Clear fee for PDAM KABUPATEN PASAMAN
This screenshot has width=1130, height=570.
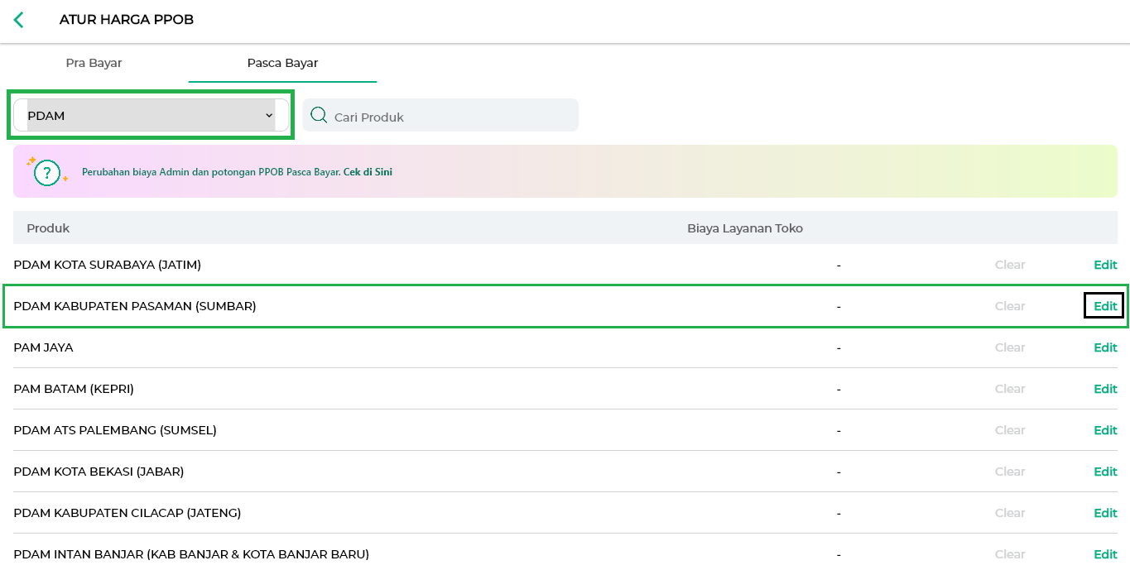(1010, 306)
